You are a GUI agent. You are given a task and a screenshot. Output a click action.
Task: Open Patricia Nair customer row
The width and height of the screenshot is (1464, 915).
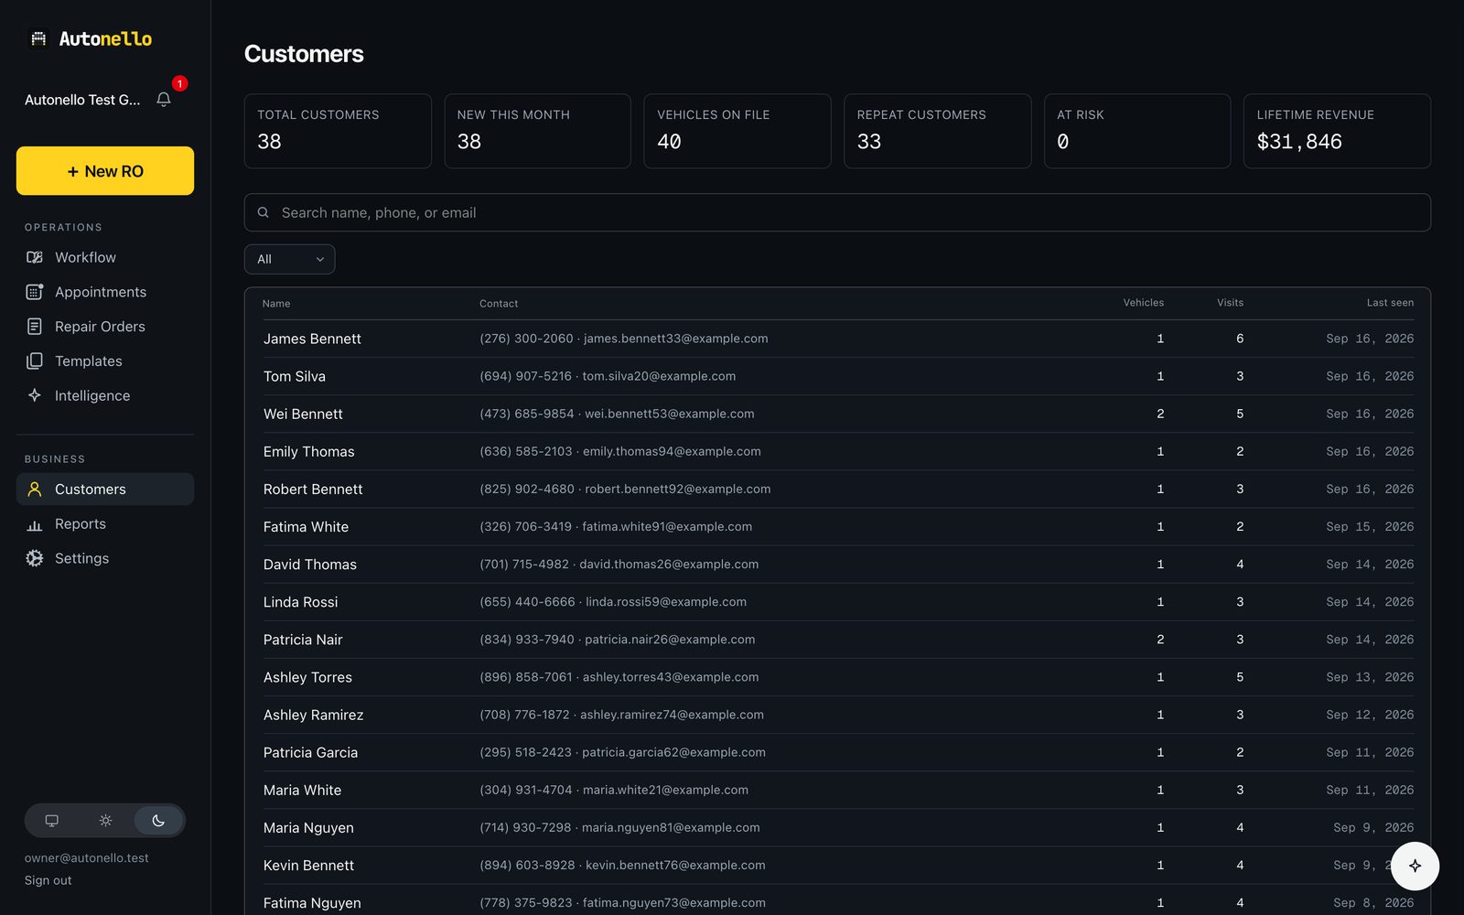pos(837,640)
